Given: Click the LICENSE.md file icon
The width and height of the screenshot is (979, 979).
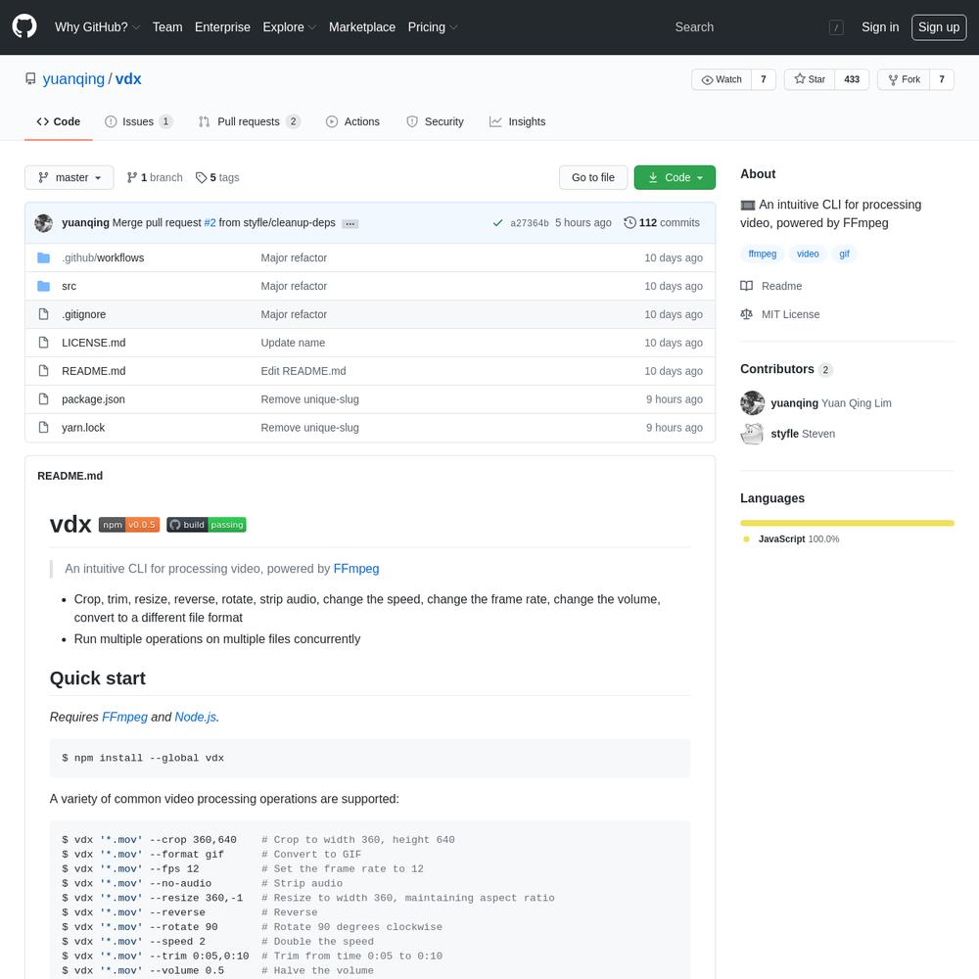Looking at the screenshot, I should point(43,342).
